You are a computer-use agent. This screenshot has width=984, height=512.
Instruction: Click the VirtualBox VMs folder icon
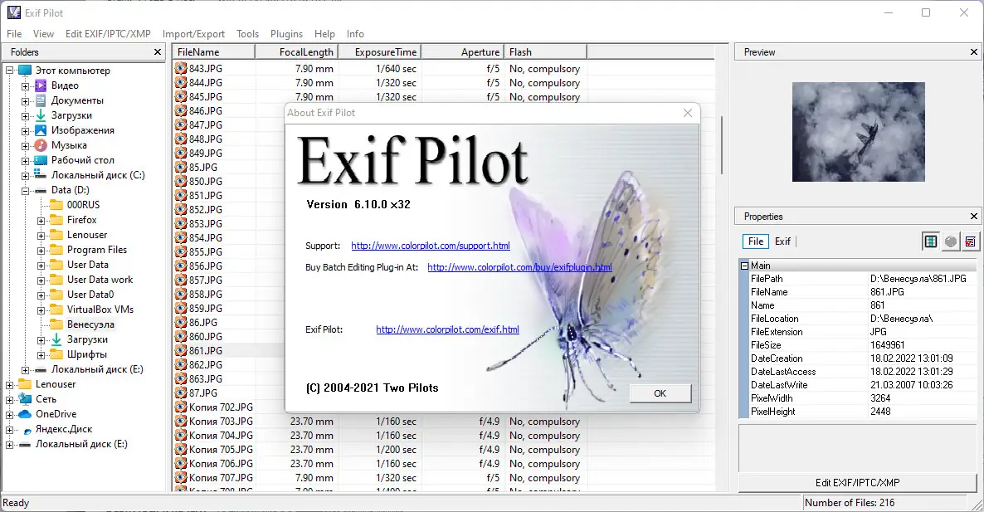pyautogui.click(x=56, y=310)
